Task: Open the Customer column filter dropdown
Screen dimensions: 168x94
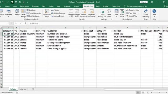Action: pos(82,31)
